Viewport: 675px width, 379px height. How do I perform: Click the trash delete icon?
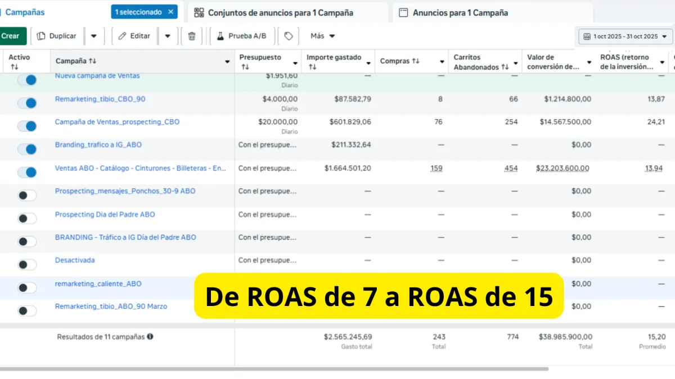click(x=192, y=36)
